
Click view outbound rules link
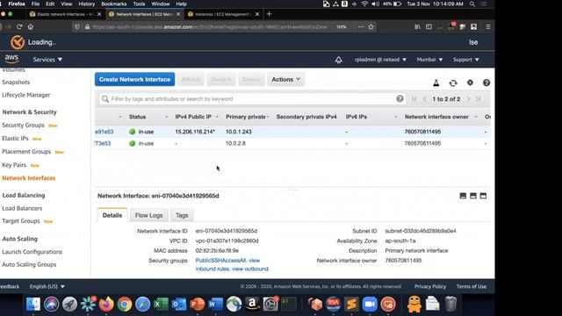coord(250,269)
